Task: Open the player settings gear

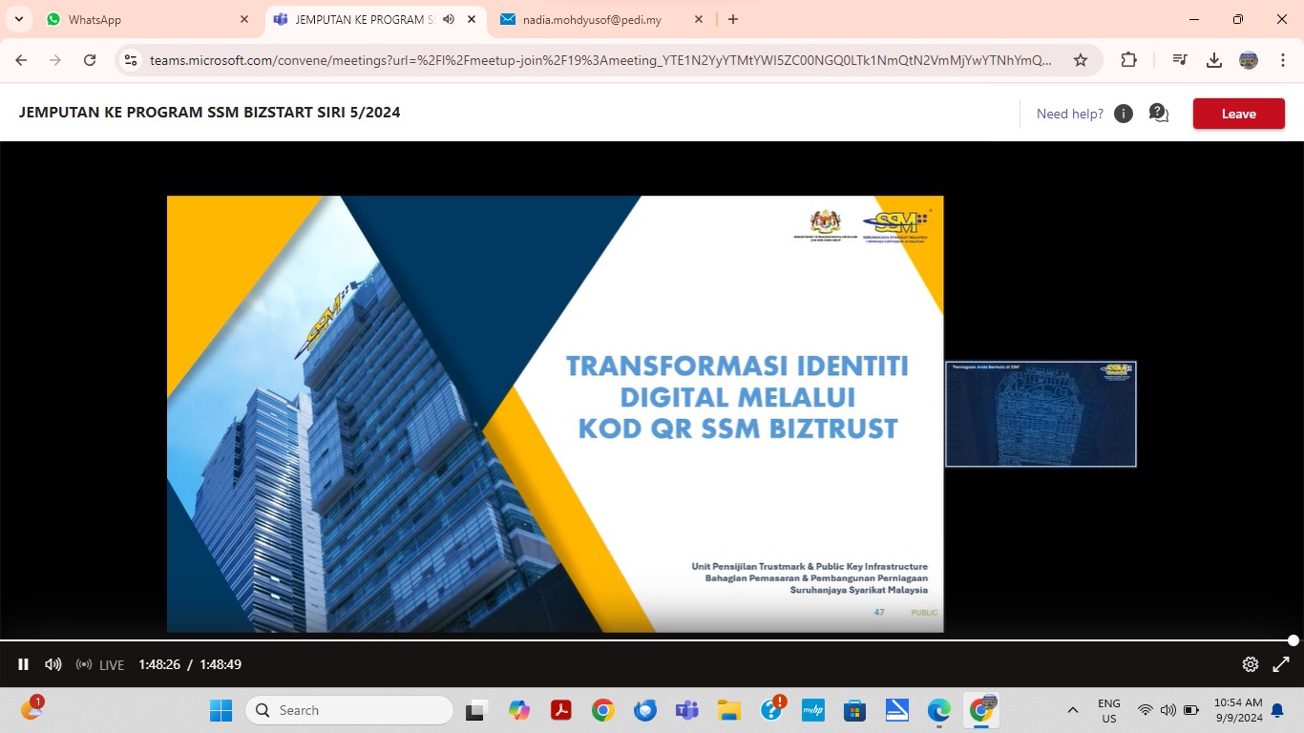Action: point(1251,664)
